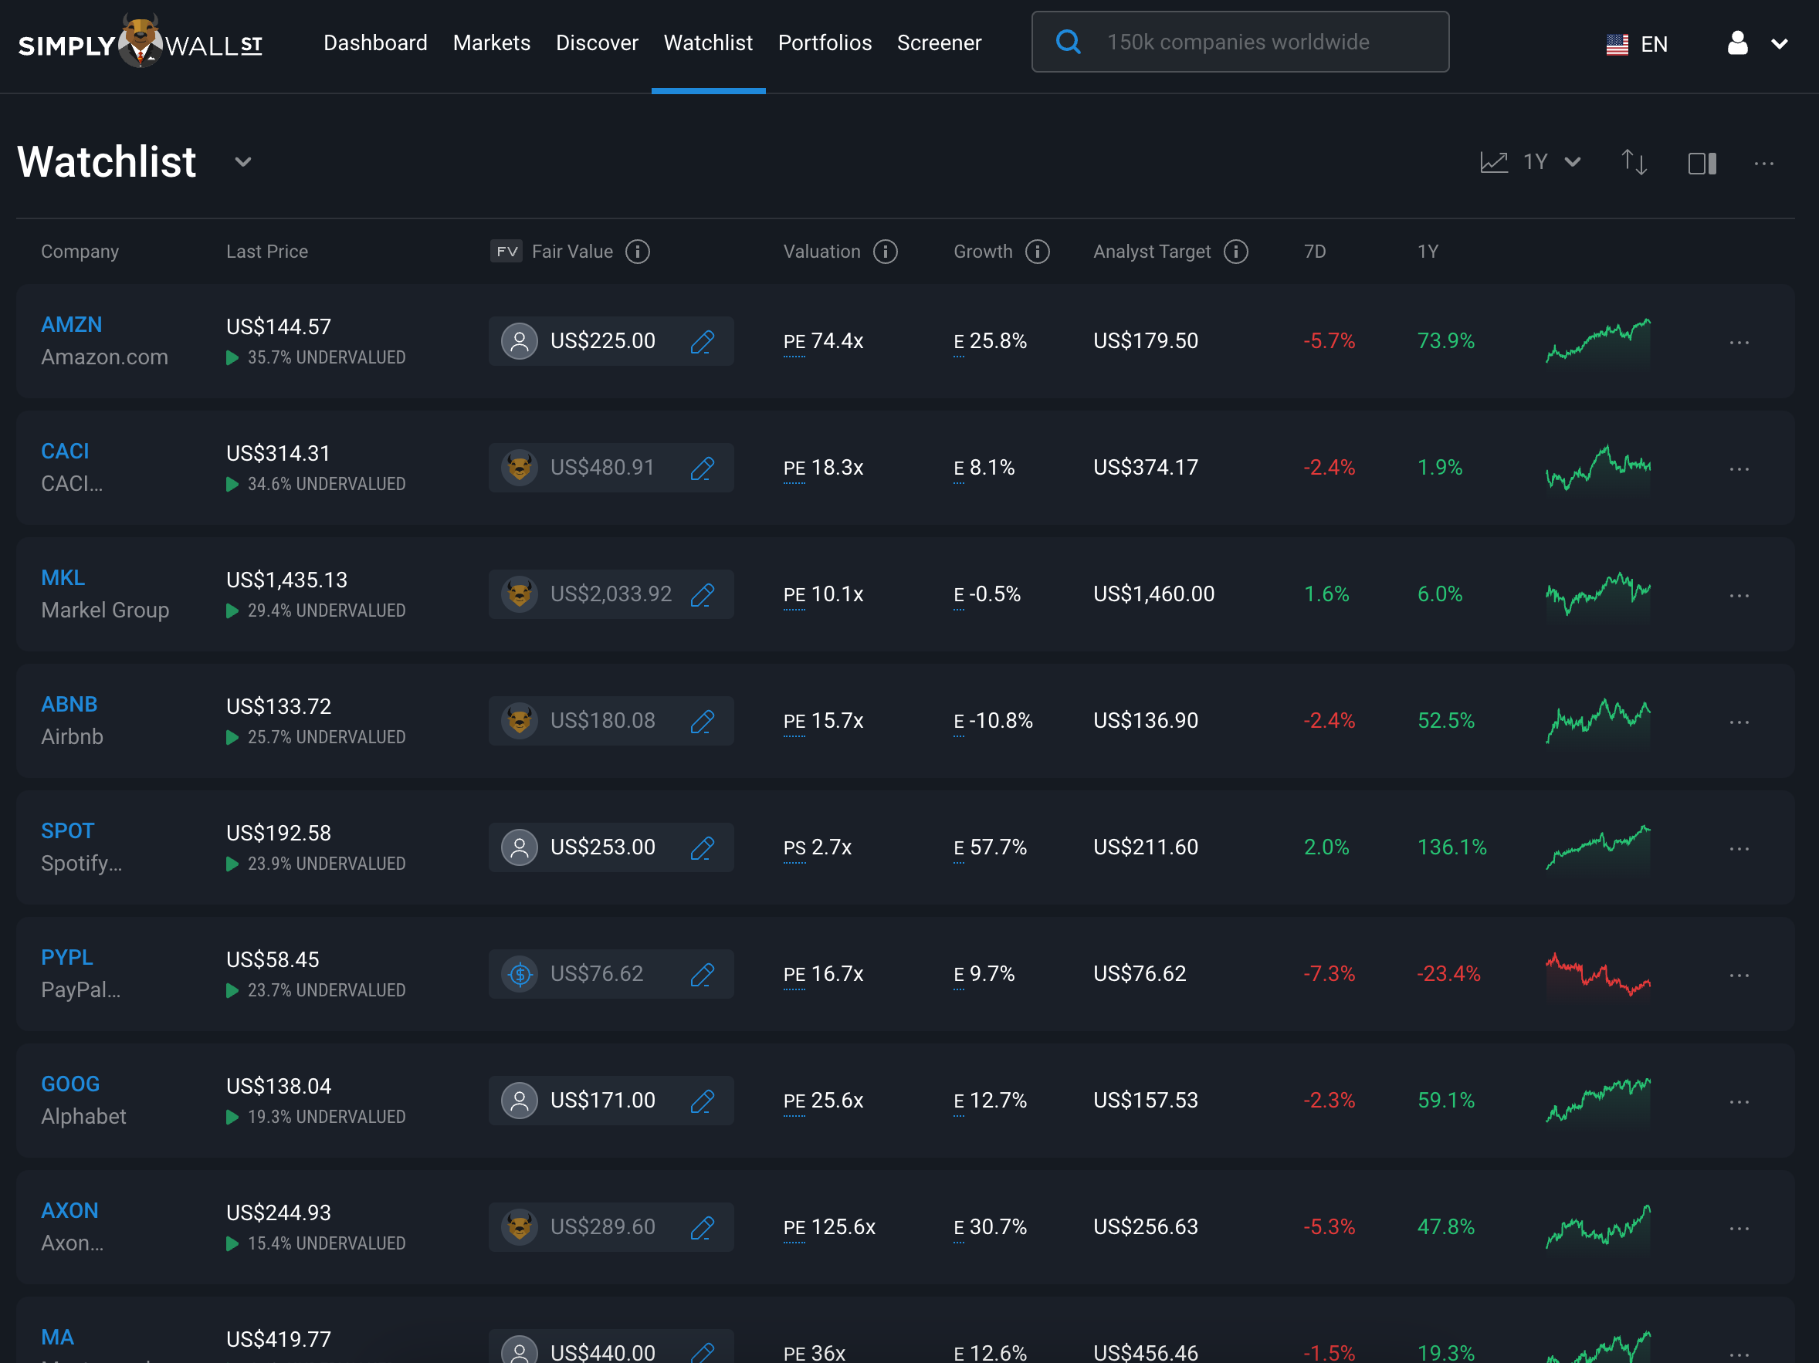Image resolution: width=1819 pixels, height=1363 pixels.
Task: Switch Amazon fair value source via user avatar
Action: [520, 341]
